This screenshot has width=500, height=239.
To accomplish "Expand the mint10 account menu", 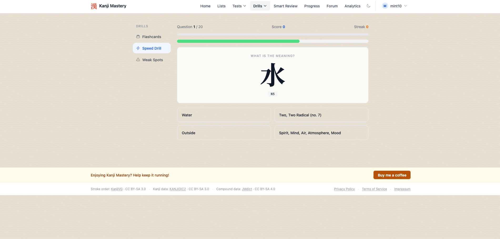I will (395, 6).
